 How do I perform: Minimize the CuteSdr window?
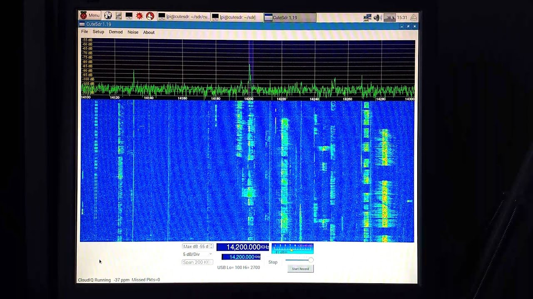[402, 26]
